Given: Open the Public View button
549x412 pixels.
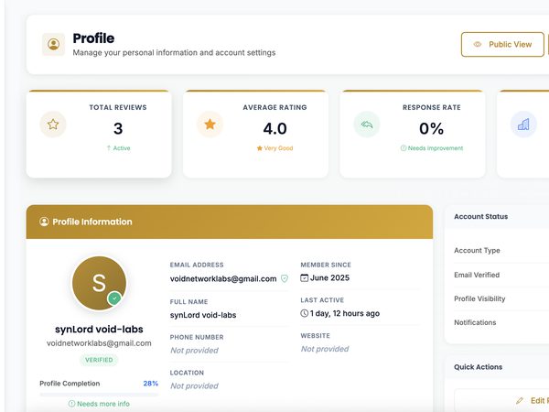Looking at the screenshot, I should coord(502,45).
